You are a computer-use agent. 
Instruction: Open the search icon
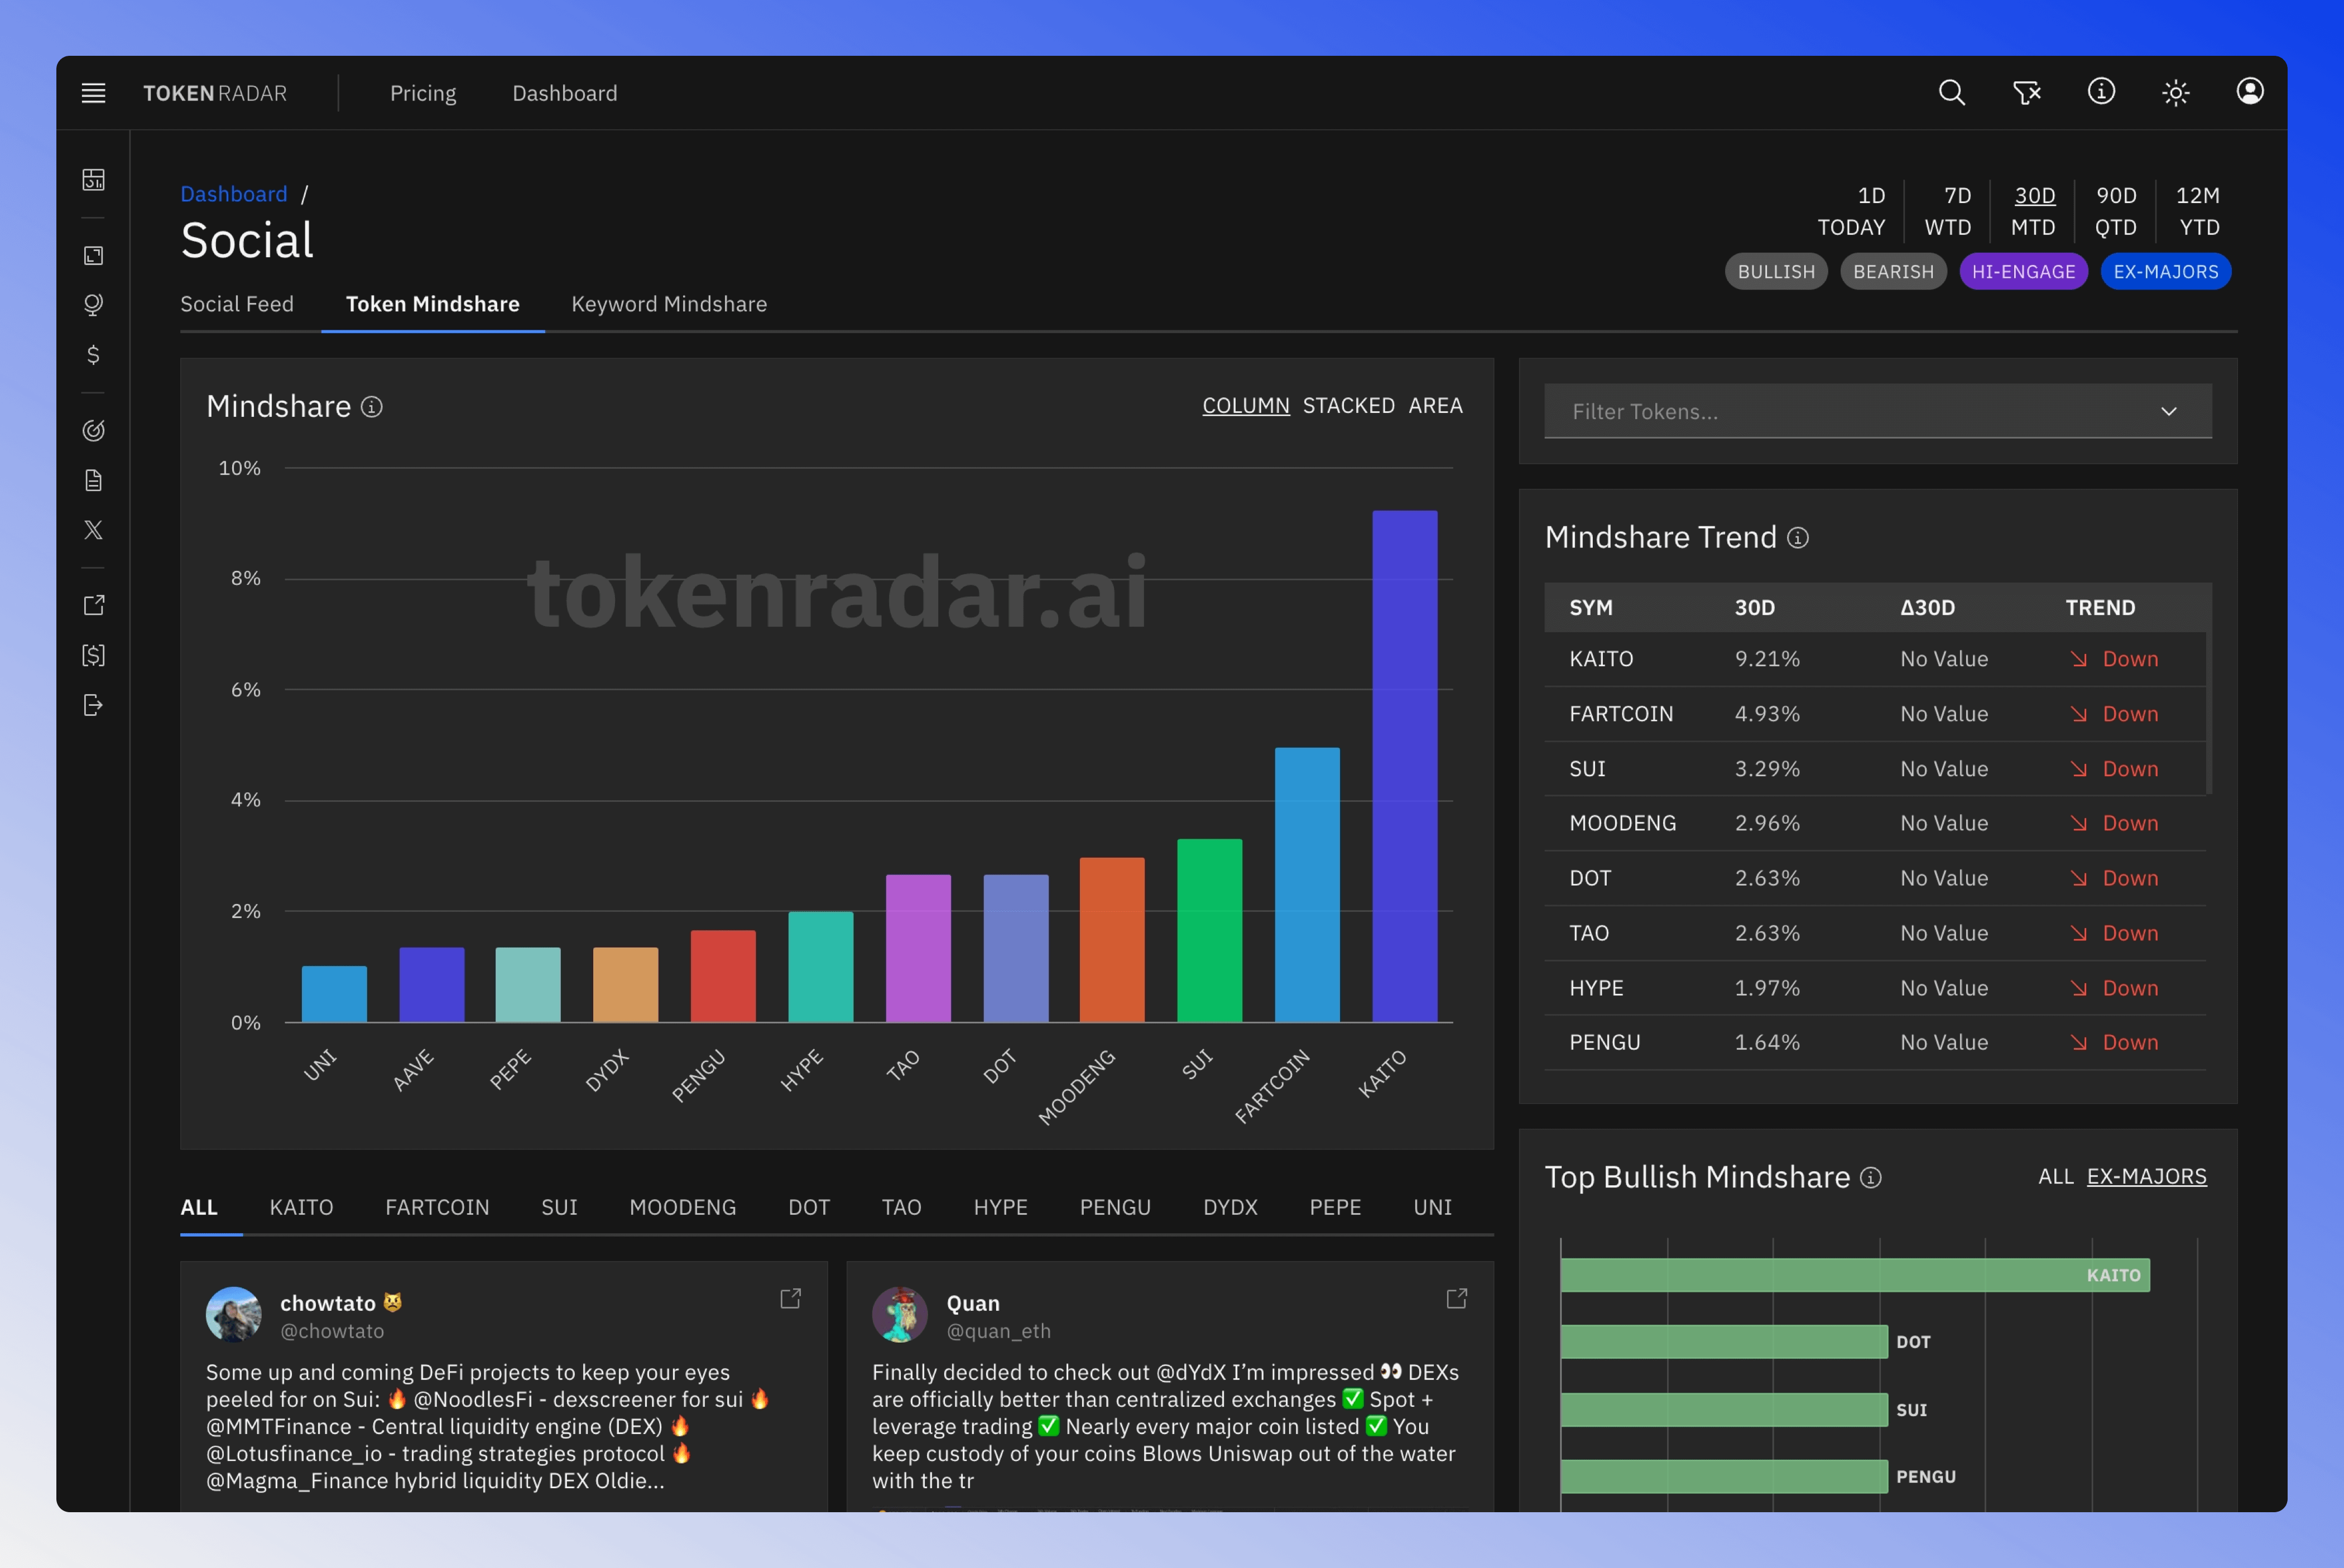click(1951, 93)
